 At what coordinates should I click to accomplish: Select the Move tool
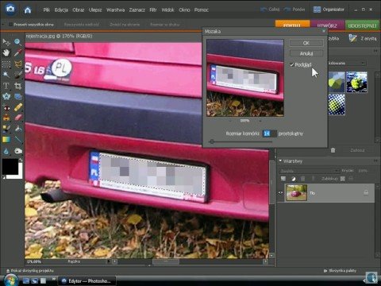point(6,42)
